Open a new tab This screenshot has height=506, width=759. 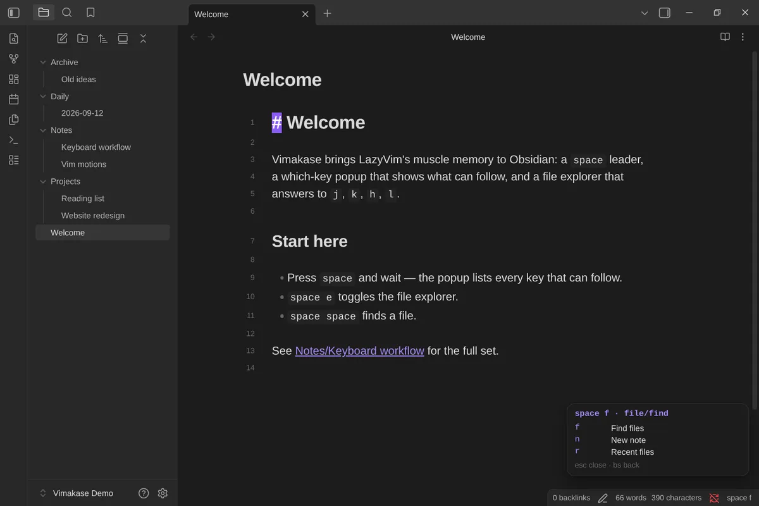(x=327, y=13)
